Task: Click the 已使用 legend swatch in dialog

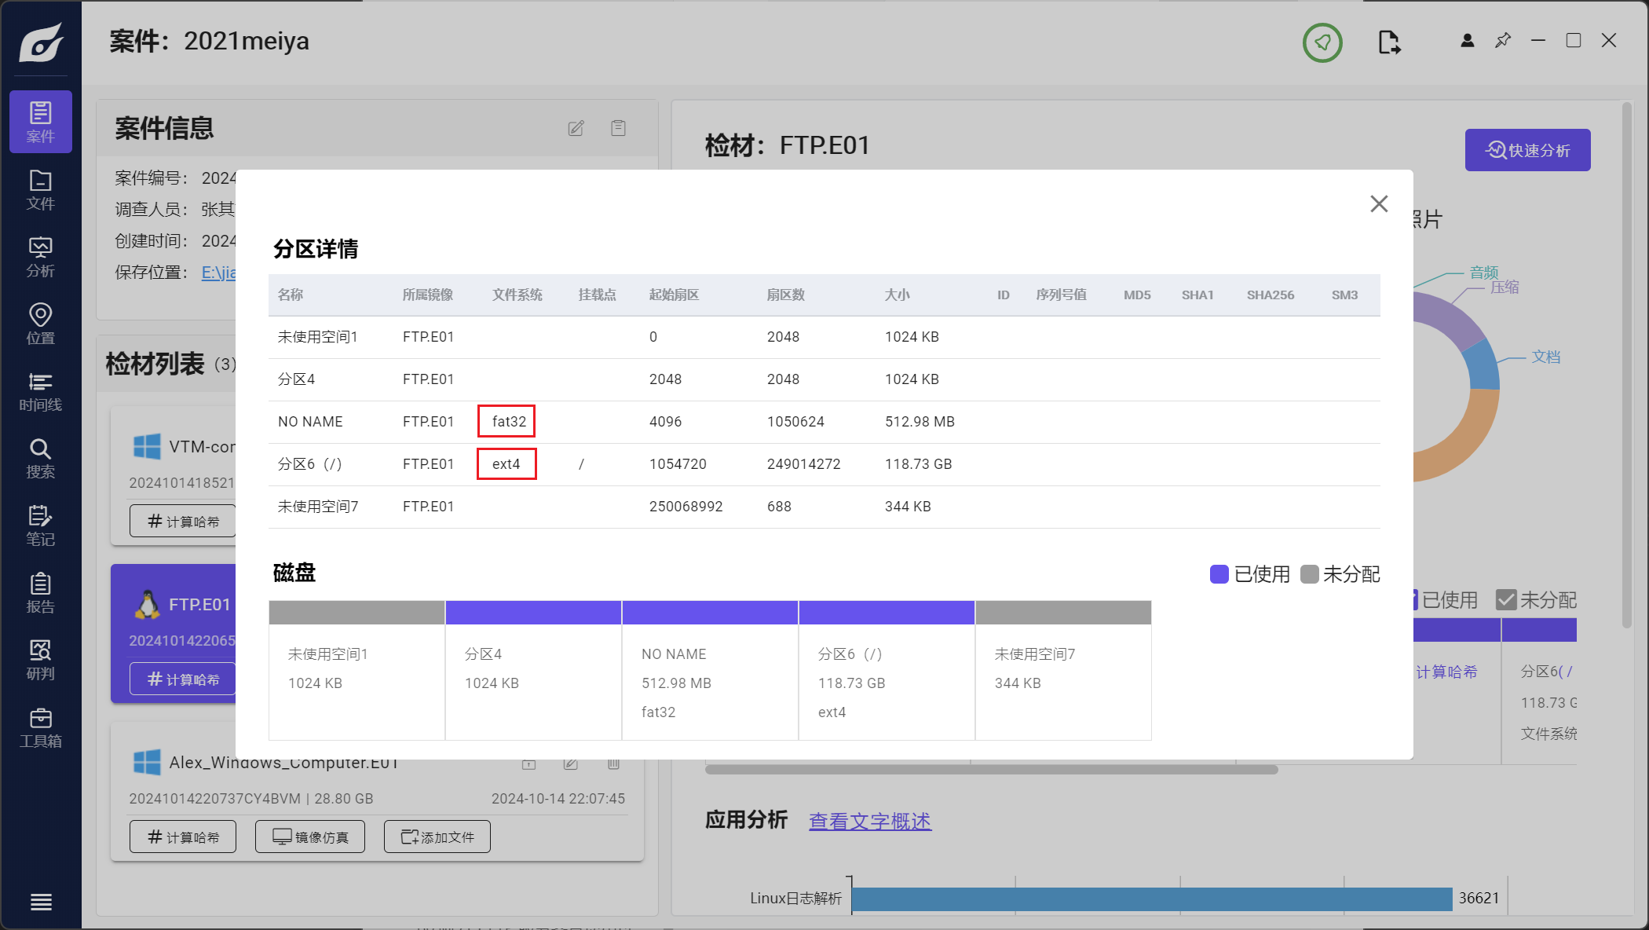Action: [1219, 574]
